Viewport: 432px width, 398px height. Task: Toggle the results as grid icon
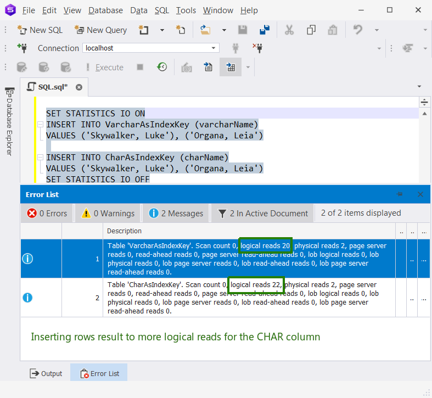tap(231, 67)
